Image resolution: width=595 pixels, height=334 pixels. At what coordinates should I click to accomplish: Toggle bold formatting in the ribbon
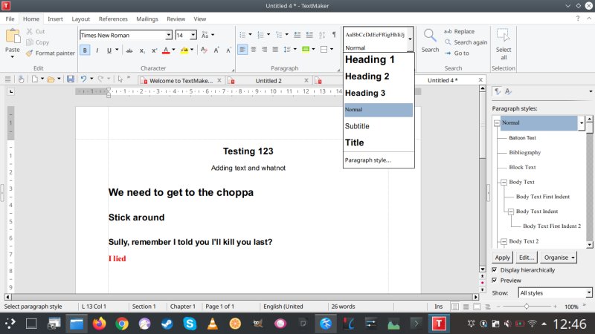point(85,50)
